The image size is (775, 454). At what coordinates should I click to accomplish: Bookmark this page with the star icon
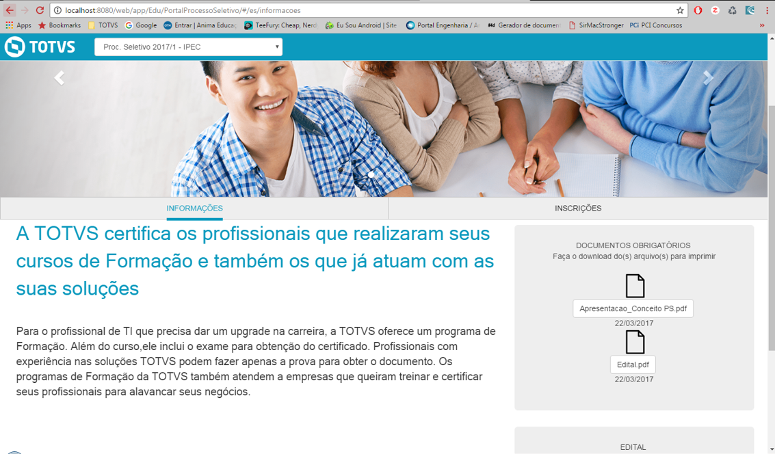tap(680, 10)
